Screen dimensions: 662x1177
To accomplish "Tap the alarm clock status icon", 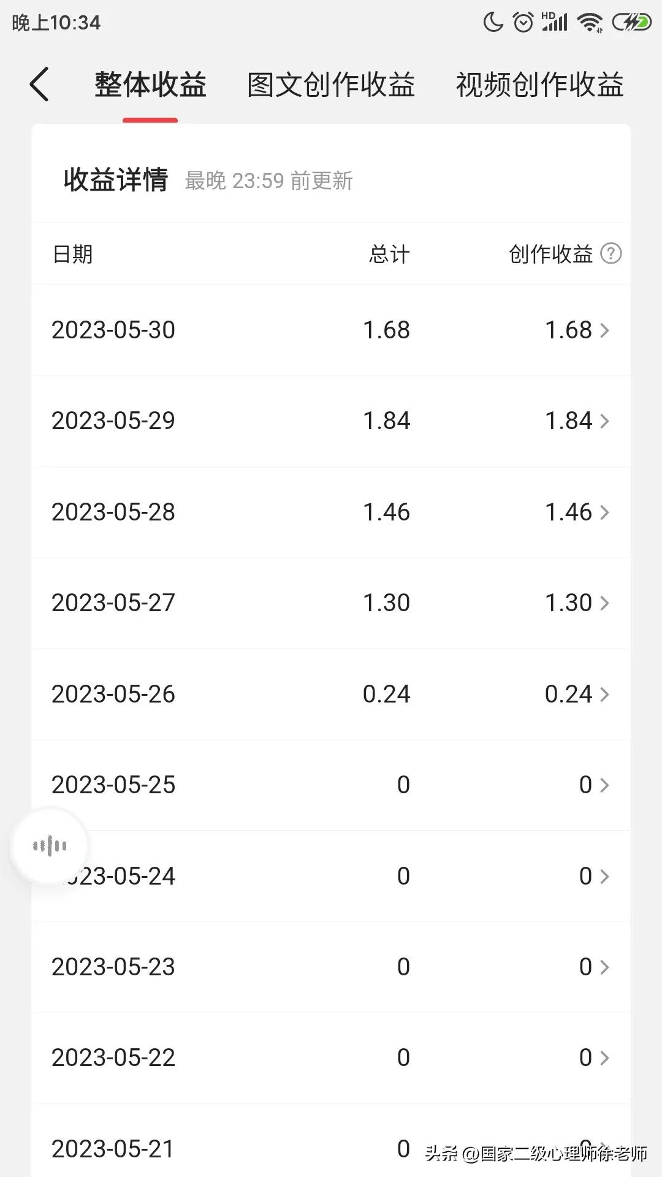I will tap(523, 23).
